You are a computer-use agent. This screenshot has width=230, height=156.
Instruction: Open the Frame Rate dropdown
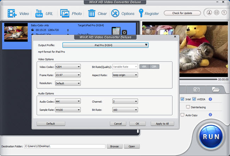(68, 75)
